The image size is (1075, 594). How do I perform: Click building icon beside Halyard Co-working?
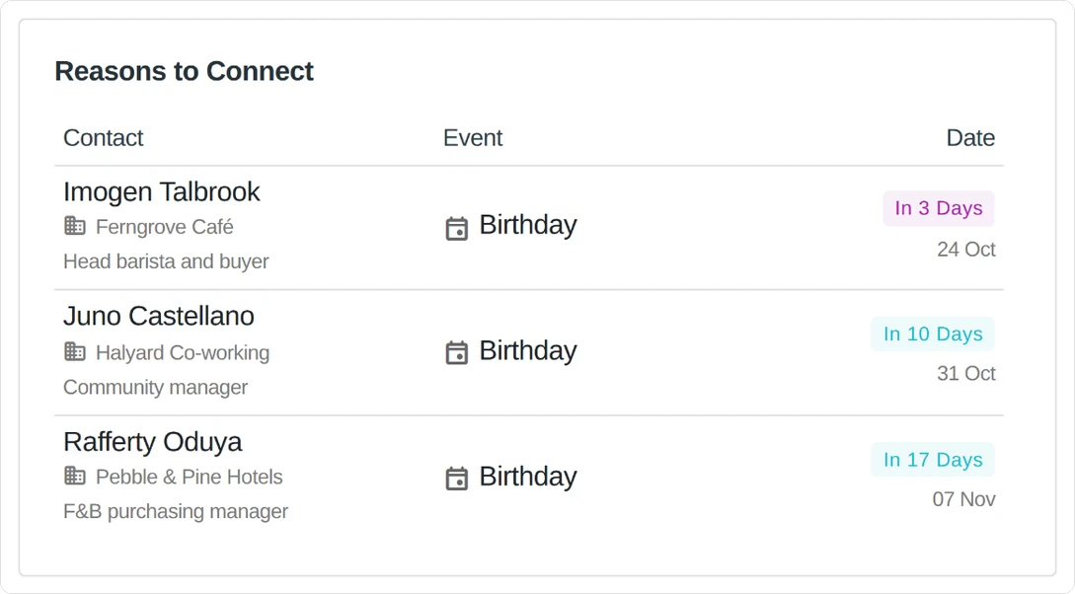tap(75, 351)
